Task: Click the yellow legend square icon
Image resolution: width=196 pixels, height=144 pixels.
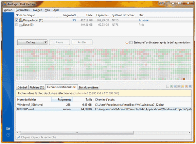Action: [x=183, y=86]
